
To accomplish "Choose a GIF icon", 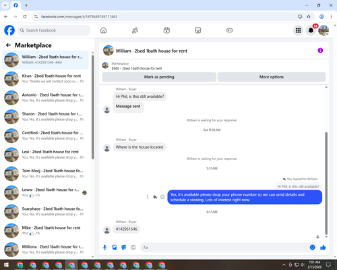I will pyautogui.click(x=133, y=248).
